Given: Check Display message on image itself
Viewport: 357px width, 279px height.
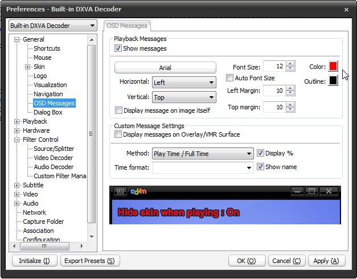Looking at the screenshot, I should click(118, 110).
